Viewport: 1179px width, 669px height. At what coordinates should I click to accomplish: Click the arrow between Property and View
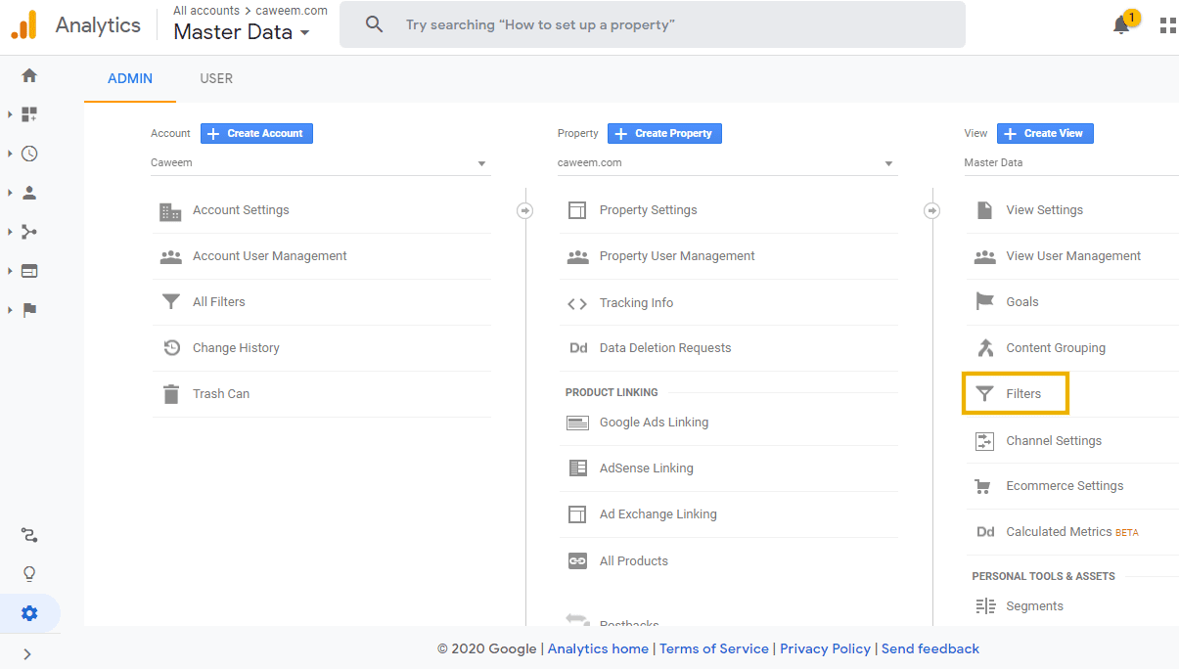coord(932,210)
